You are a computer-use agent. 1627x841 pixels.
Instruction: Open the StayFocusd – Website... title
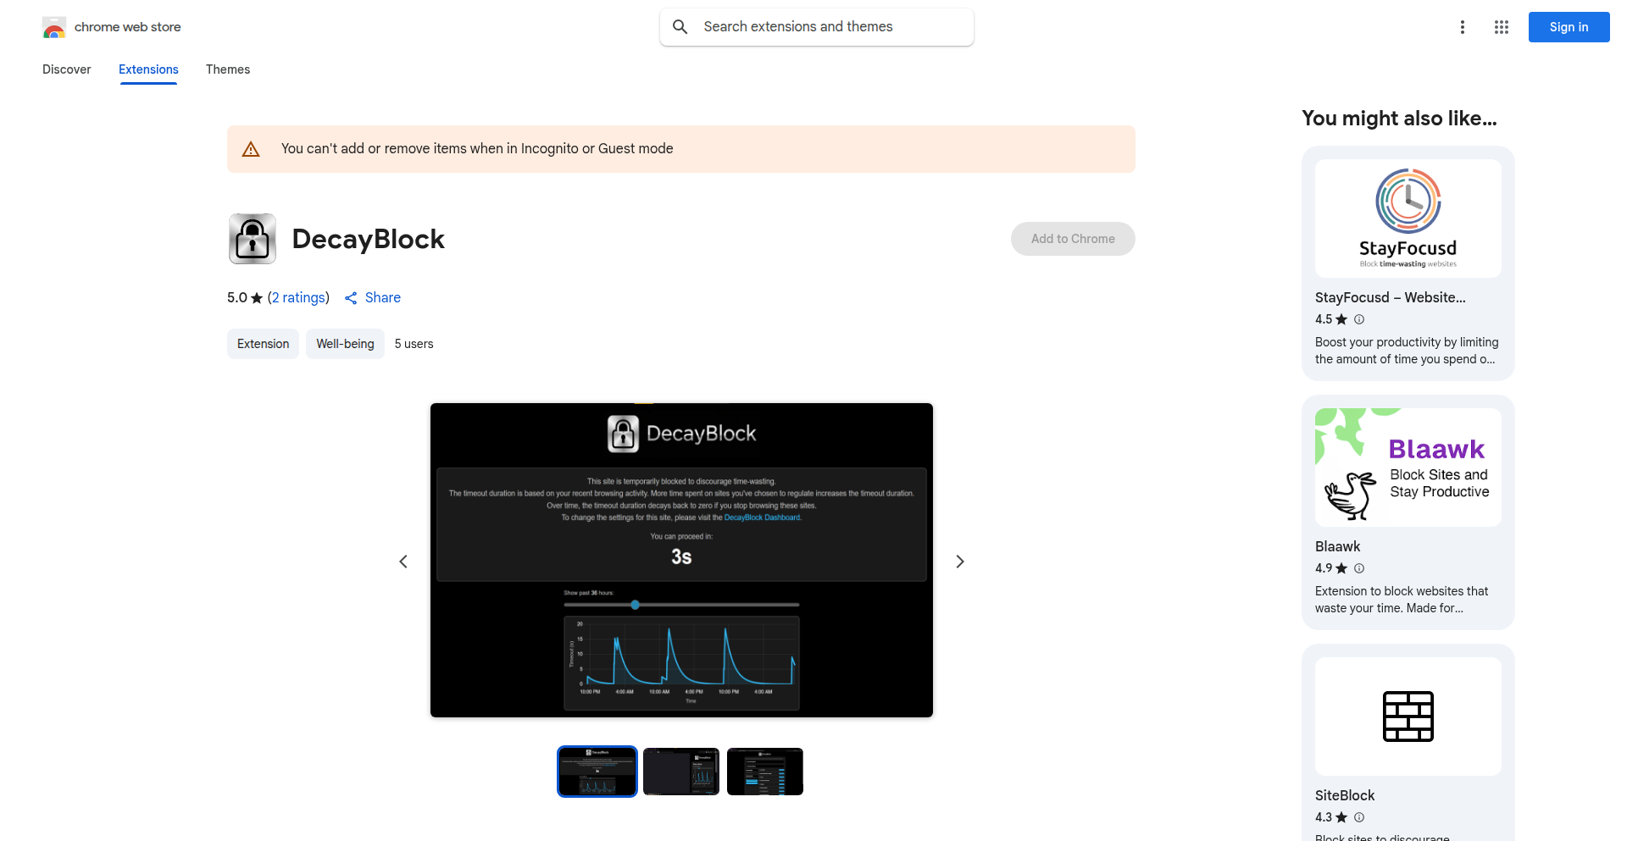coord(1391,298)
